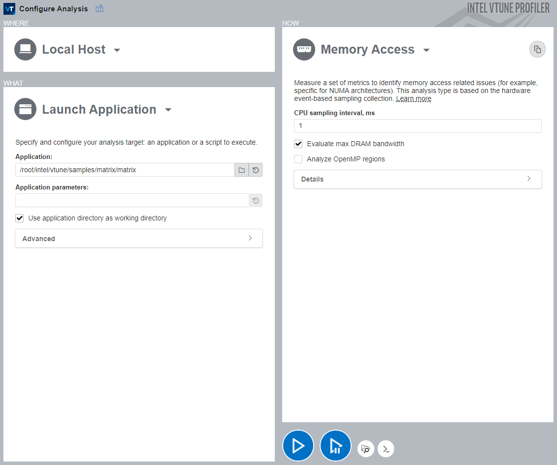The width and height of the screenshot is (557, 465).
Task: Open Application path history icon
Action: [x=256, y=170]
